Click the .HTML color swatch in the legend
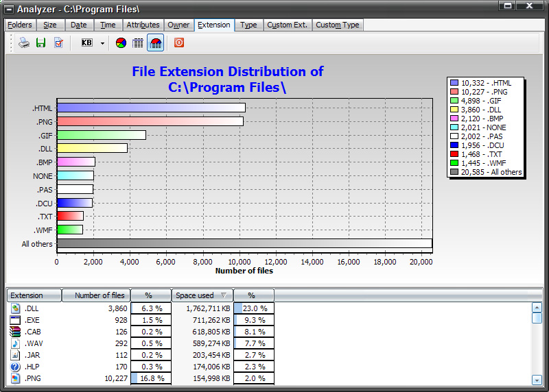This screenshot has width=549, height=392. pyautogui.click(x=454, y=83)
